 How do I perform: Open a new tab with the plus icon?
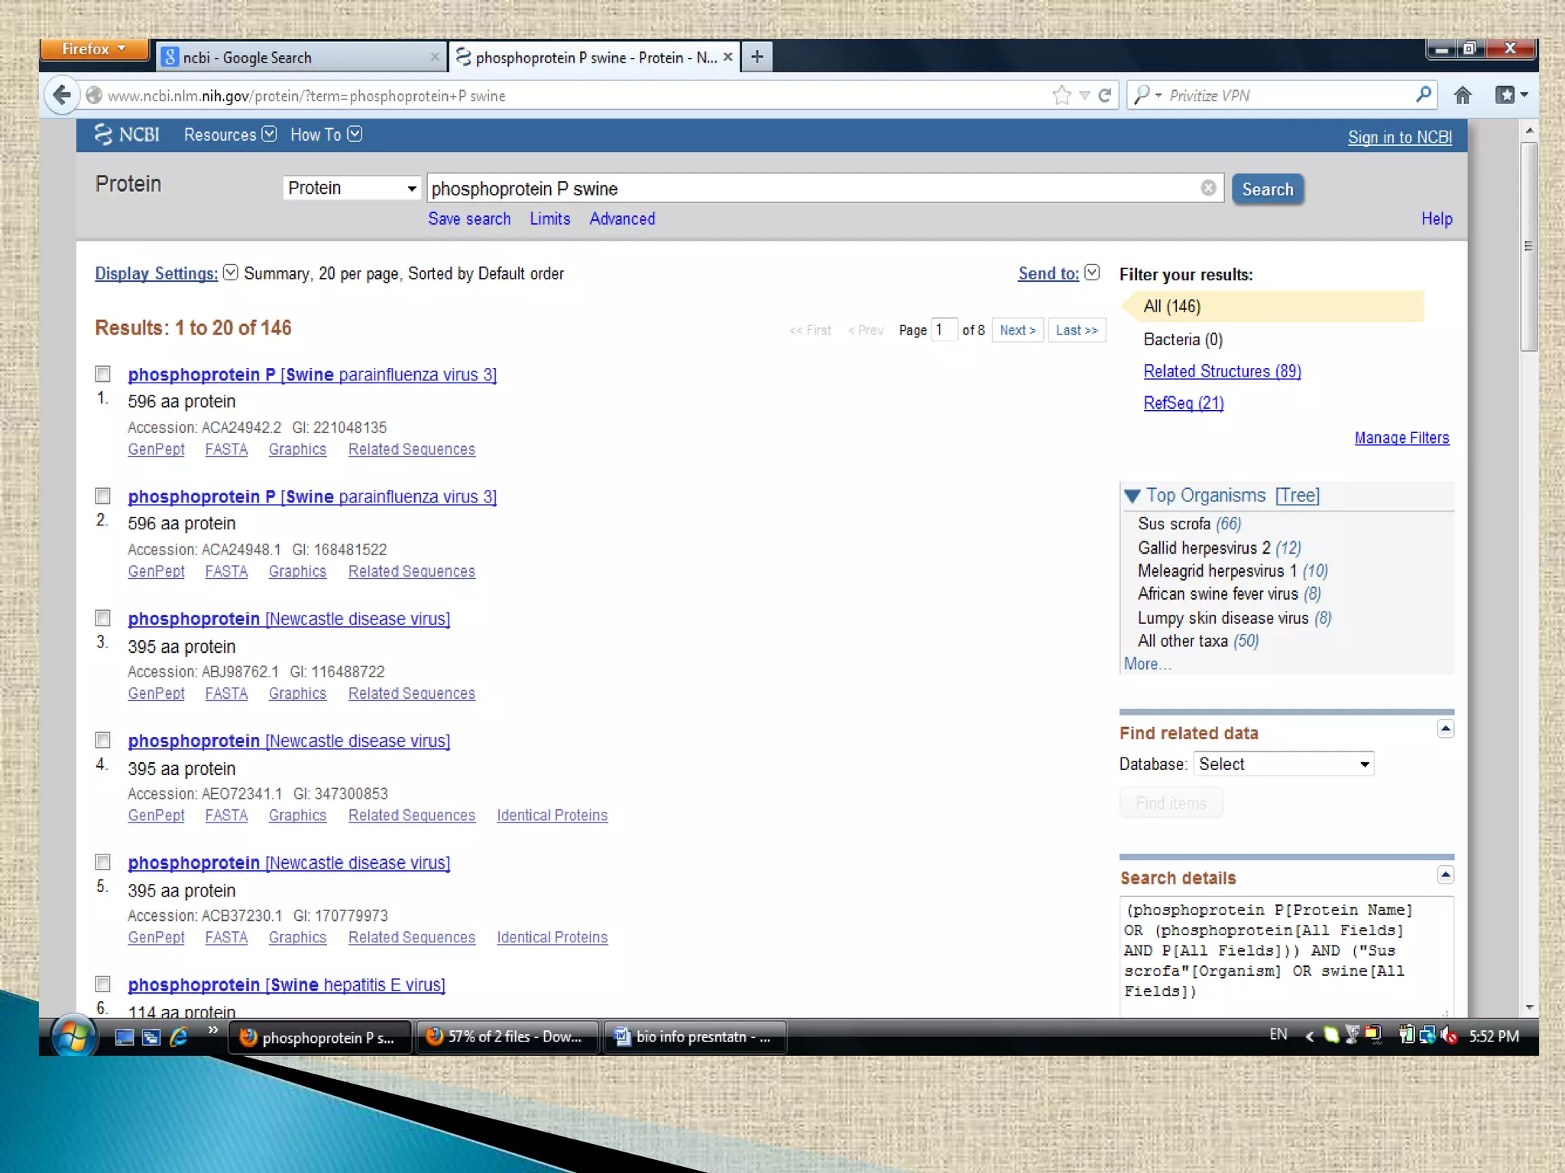coord(757,57)
